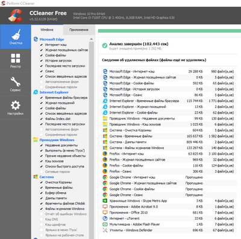Click the 809 446 КБ size value
This screenshot has width=241, height=239.
195,142
